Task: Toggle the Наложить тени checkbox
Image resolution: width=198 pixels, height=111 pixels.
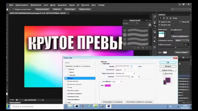Action: (x=159, y=25)
